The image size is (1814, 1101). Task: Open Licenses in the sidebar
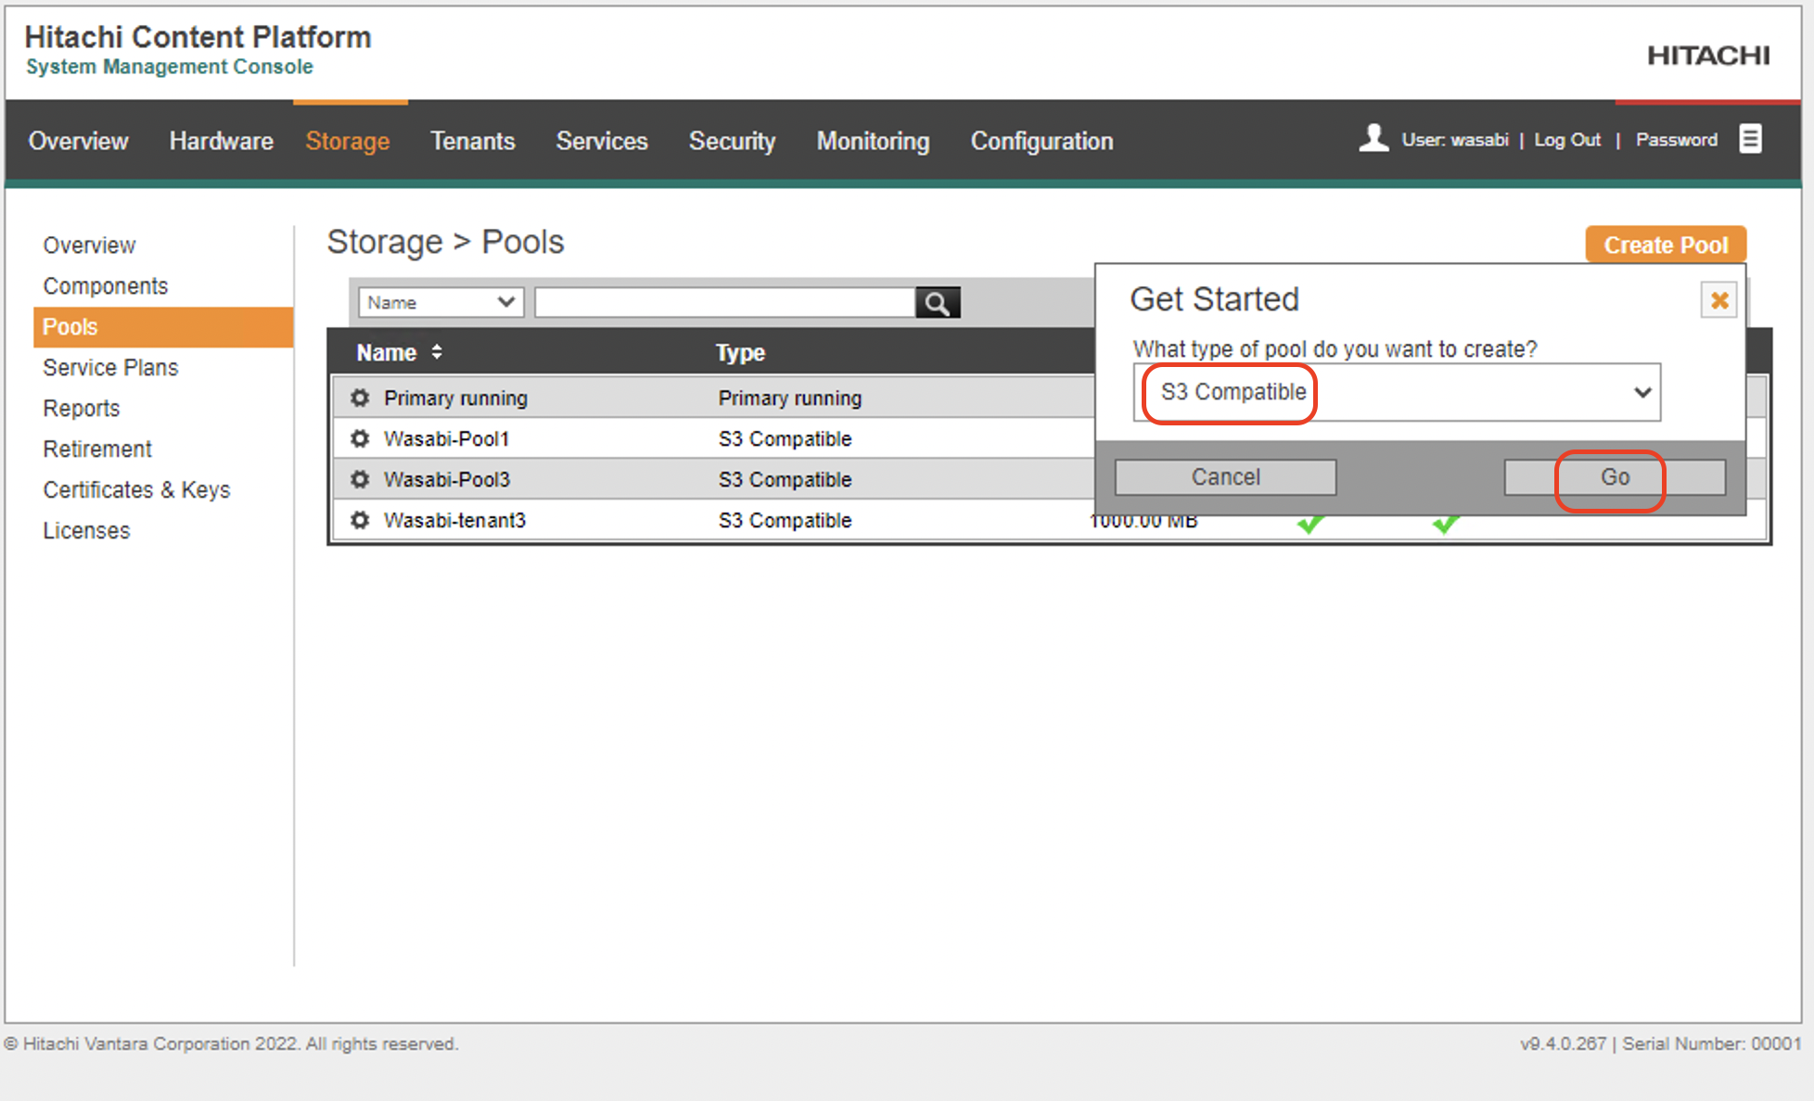tap(86, 531)
